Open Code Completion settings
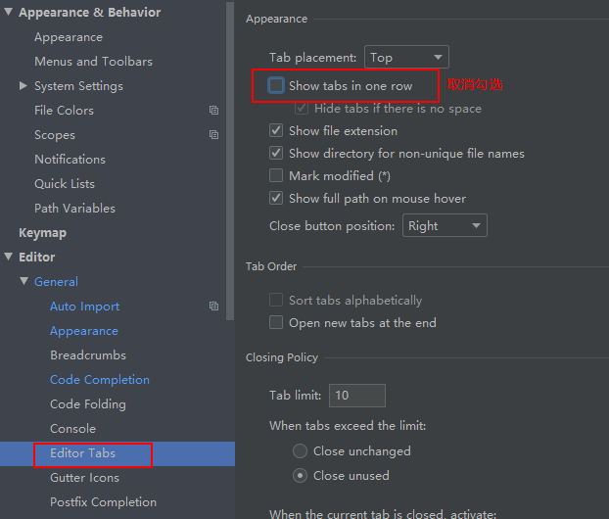Screen dimensions: 609x519 click(x=100, y=380)
